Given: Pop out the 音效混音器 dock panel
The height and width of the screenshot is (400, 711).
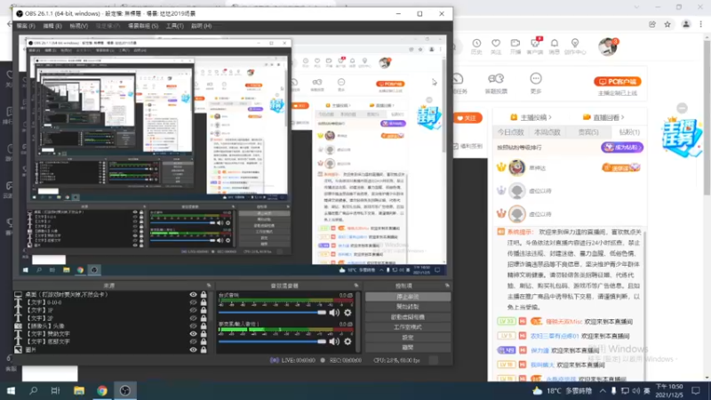Looking at the screenshot, I should coord(356,285).
